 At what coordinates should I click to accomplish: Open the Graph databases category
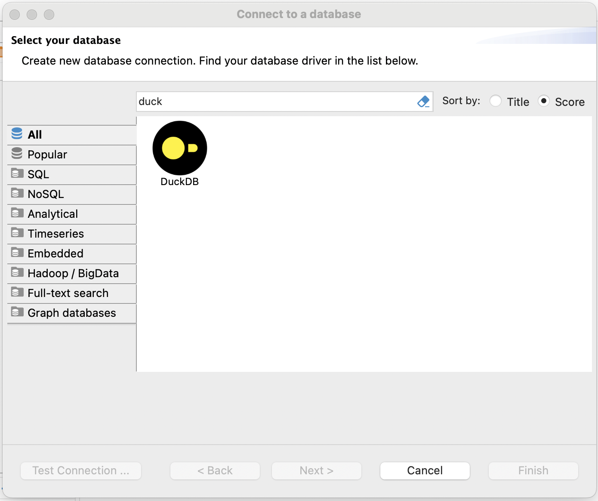tap(72, 313)
